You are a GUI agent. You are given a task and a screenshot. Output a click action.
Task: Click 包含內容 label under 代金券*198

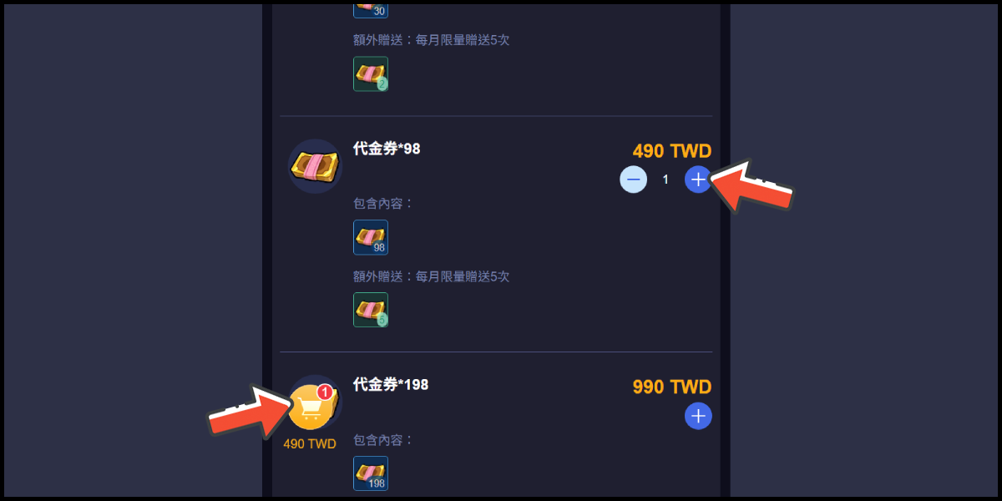tap(383, 439)
